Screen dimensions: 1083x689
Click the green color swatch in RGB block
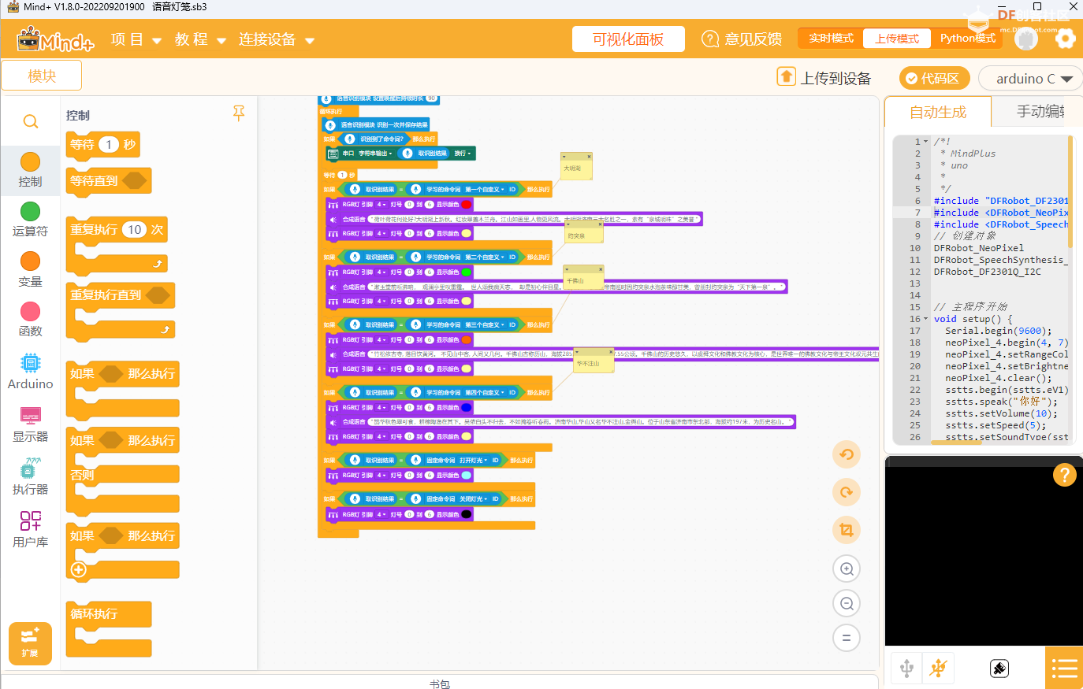[467, 272]
